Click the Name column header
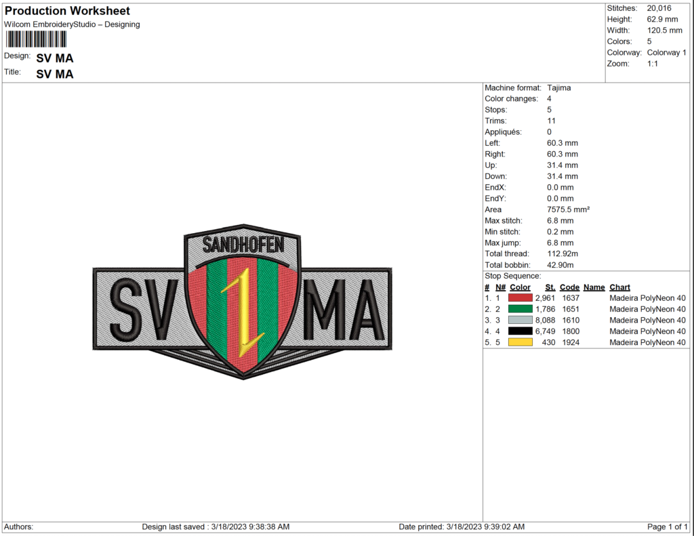 click(x=594, y=287)
